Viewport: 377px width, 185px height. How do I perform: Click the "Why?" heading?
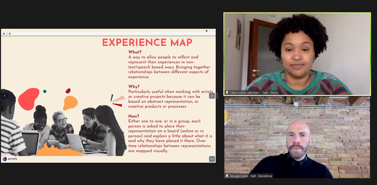pyautogui.click(x=134, y=87)
